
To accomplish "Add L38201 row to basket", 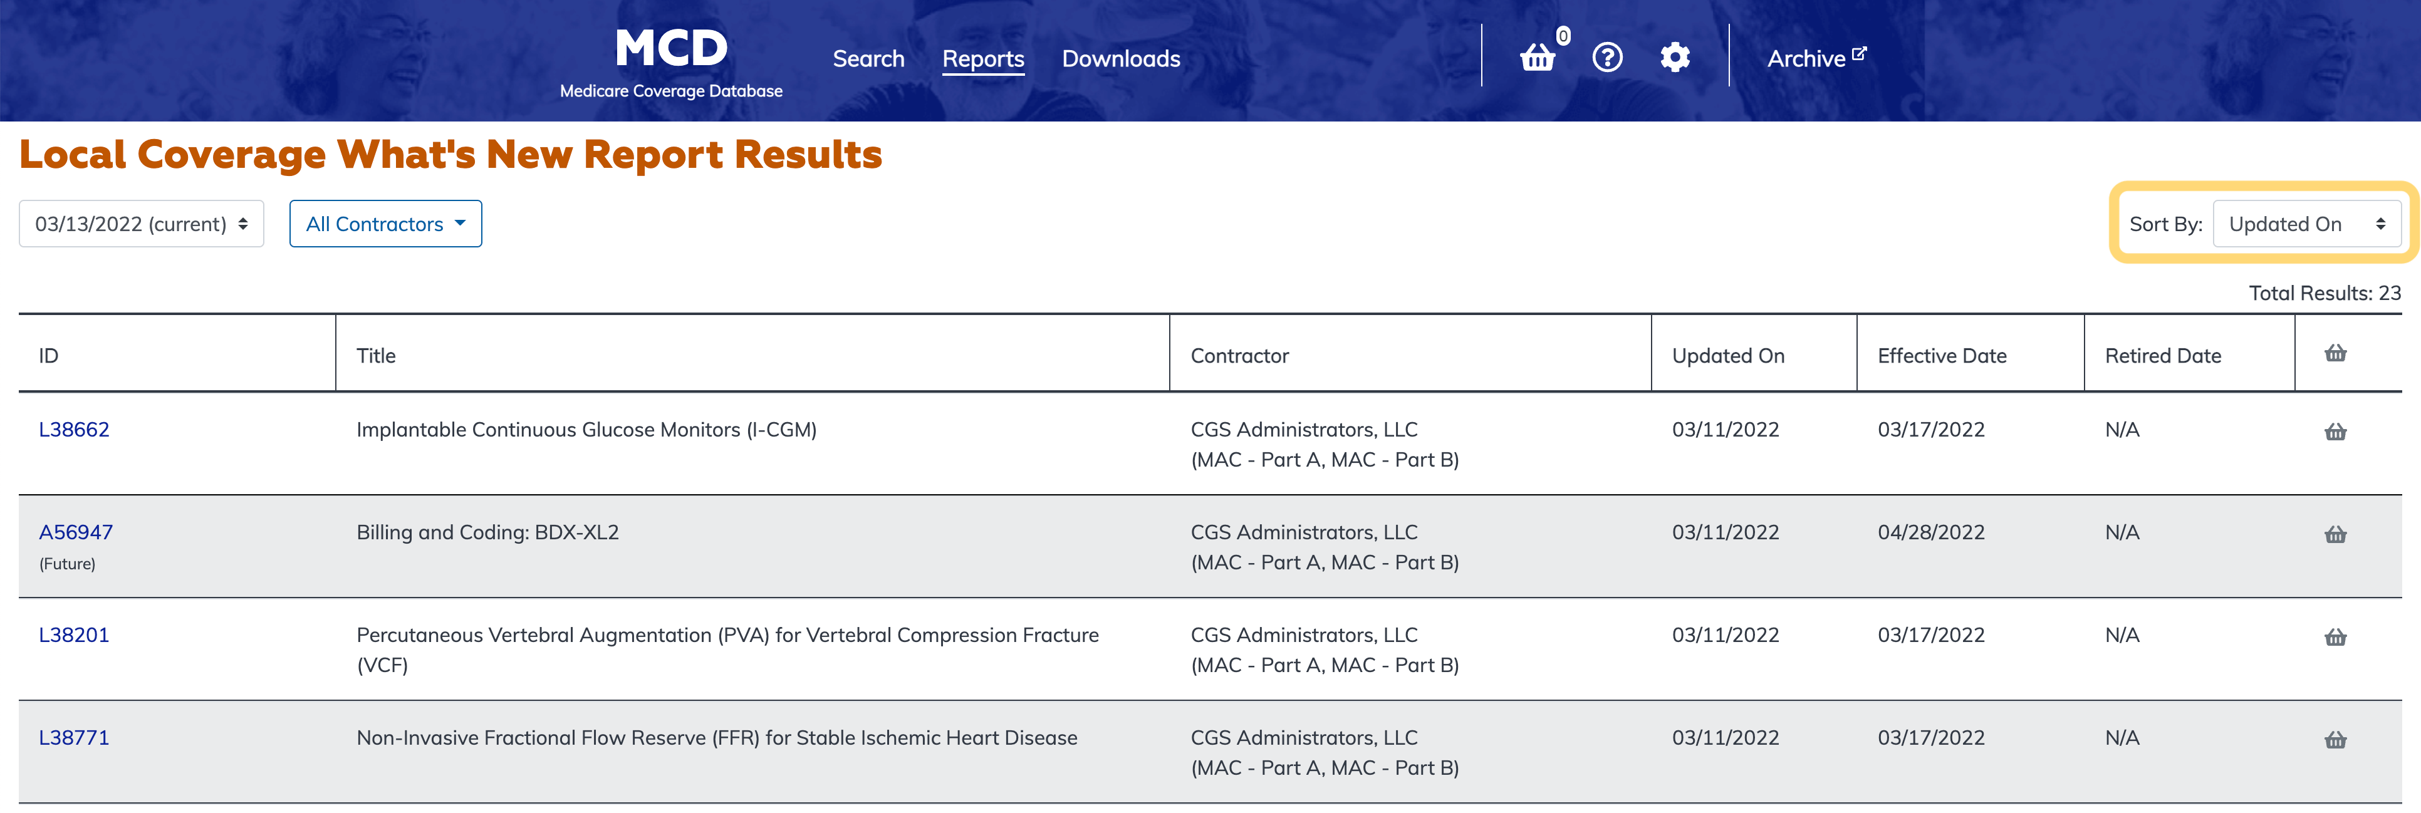I will pos(2336,637).
